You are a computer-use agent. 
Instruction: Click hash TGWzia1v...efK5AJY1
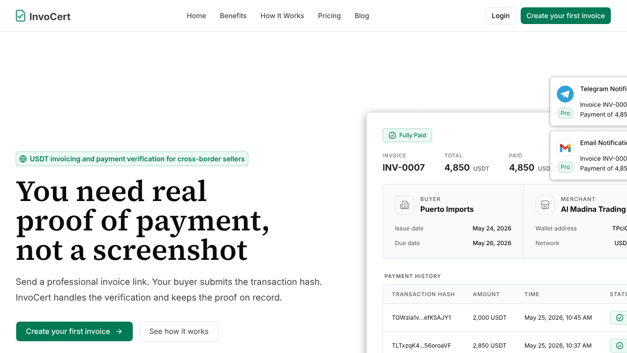(x=421, y=318)
